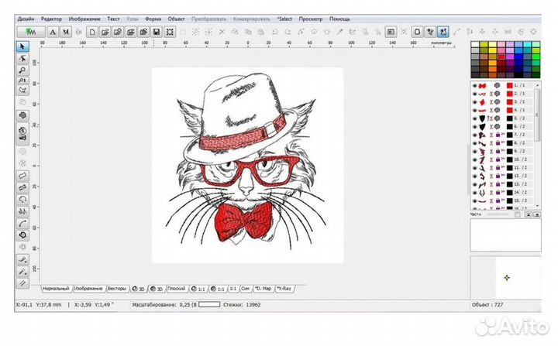
Task: Click the select-all bounding box icon
Action: pyautogui.click(x=170, y=32)
